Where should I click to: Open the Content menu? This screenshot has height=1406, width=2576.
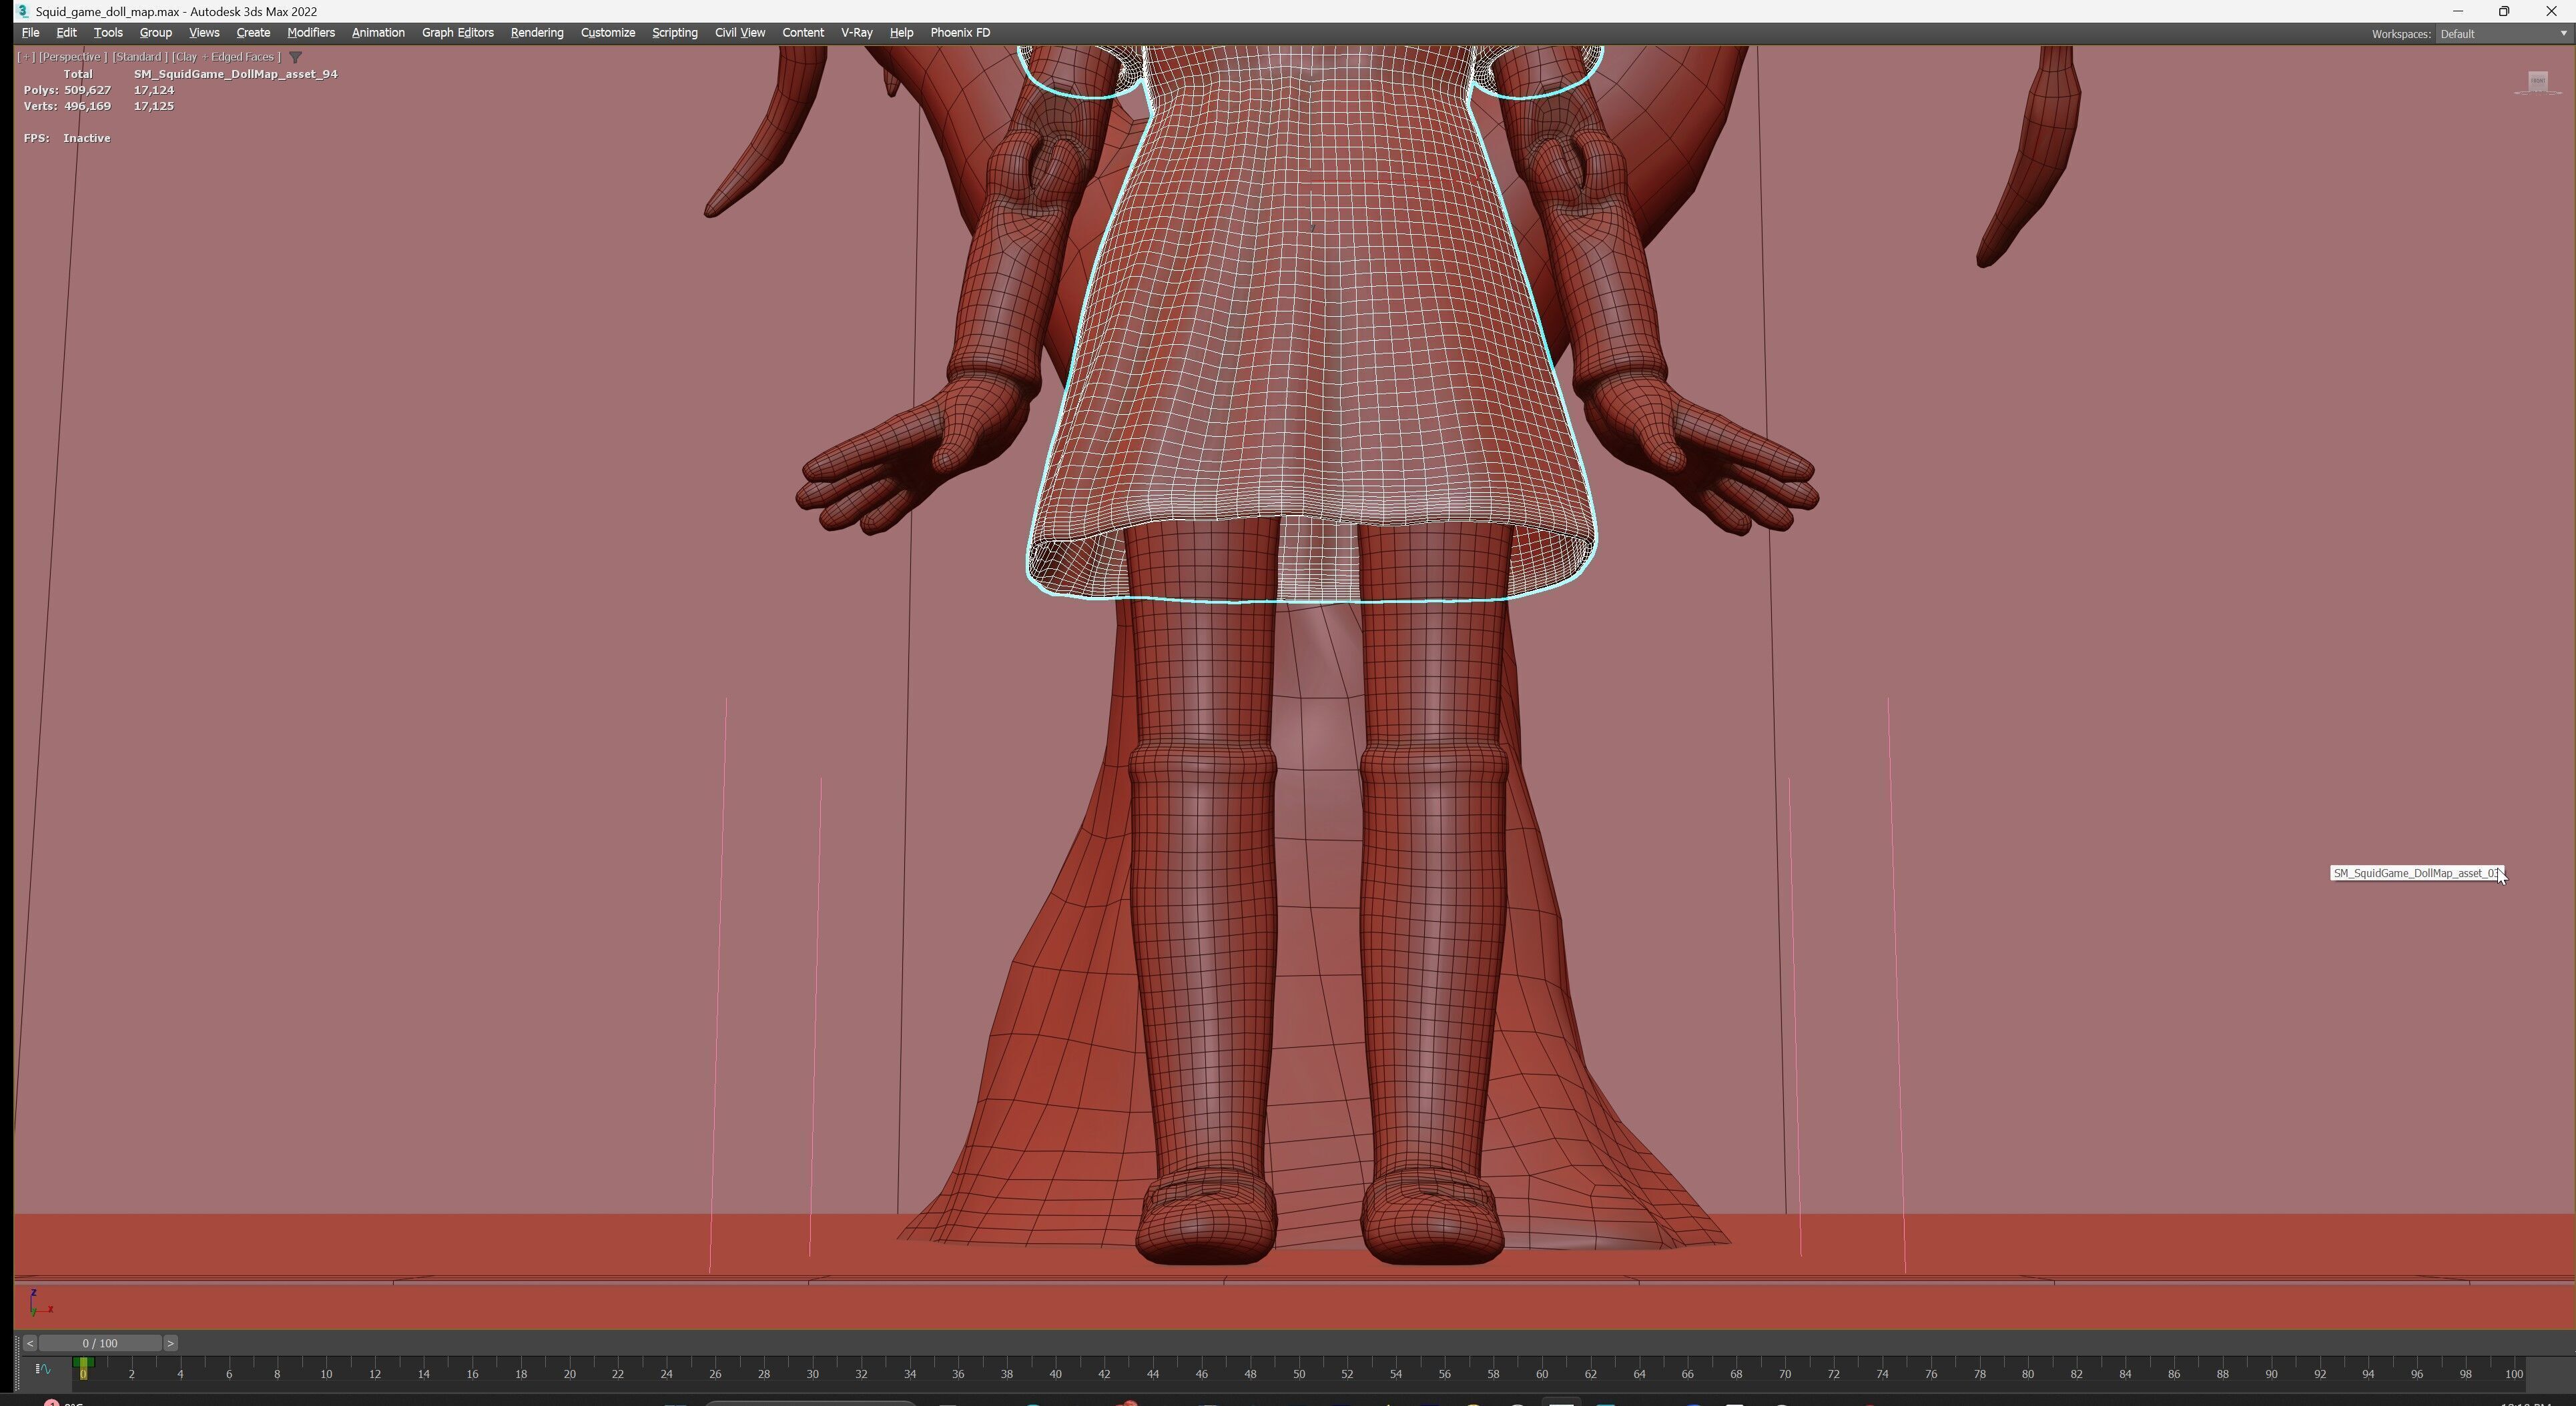point(803,33)
